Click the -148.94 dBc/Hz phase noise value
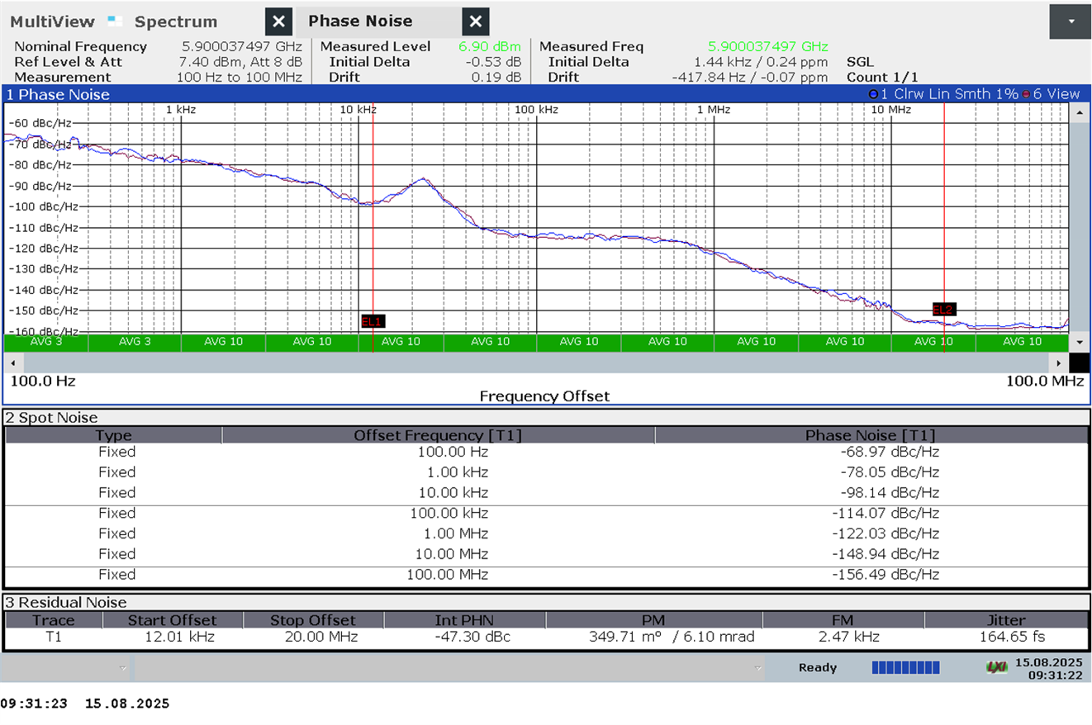 885,554
